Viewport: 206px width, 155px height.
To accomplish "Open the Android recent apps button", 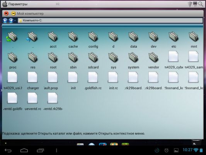I will coord(40,150).
